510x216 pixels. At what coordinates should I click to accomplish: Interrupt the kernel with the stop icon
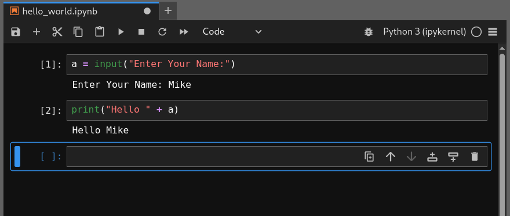pos(141,32)
